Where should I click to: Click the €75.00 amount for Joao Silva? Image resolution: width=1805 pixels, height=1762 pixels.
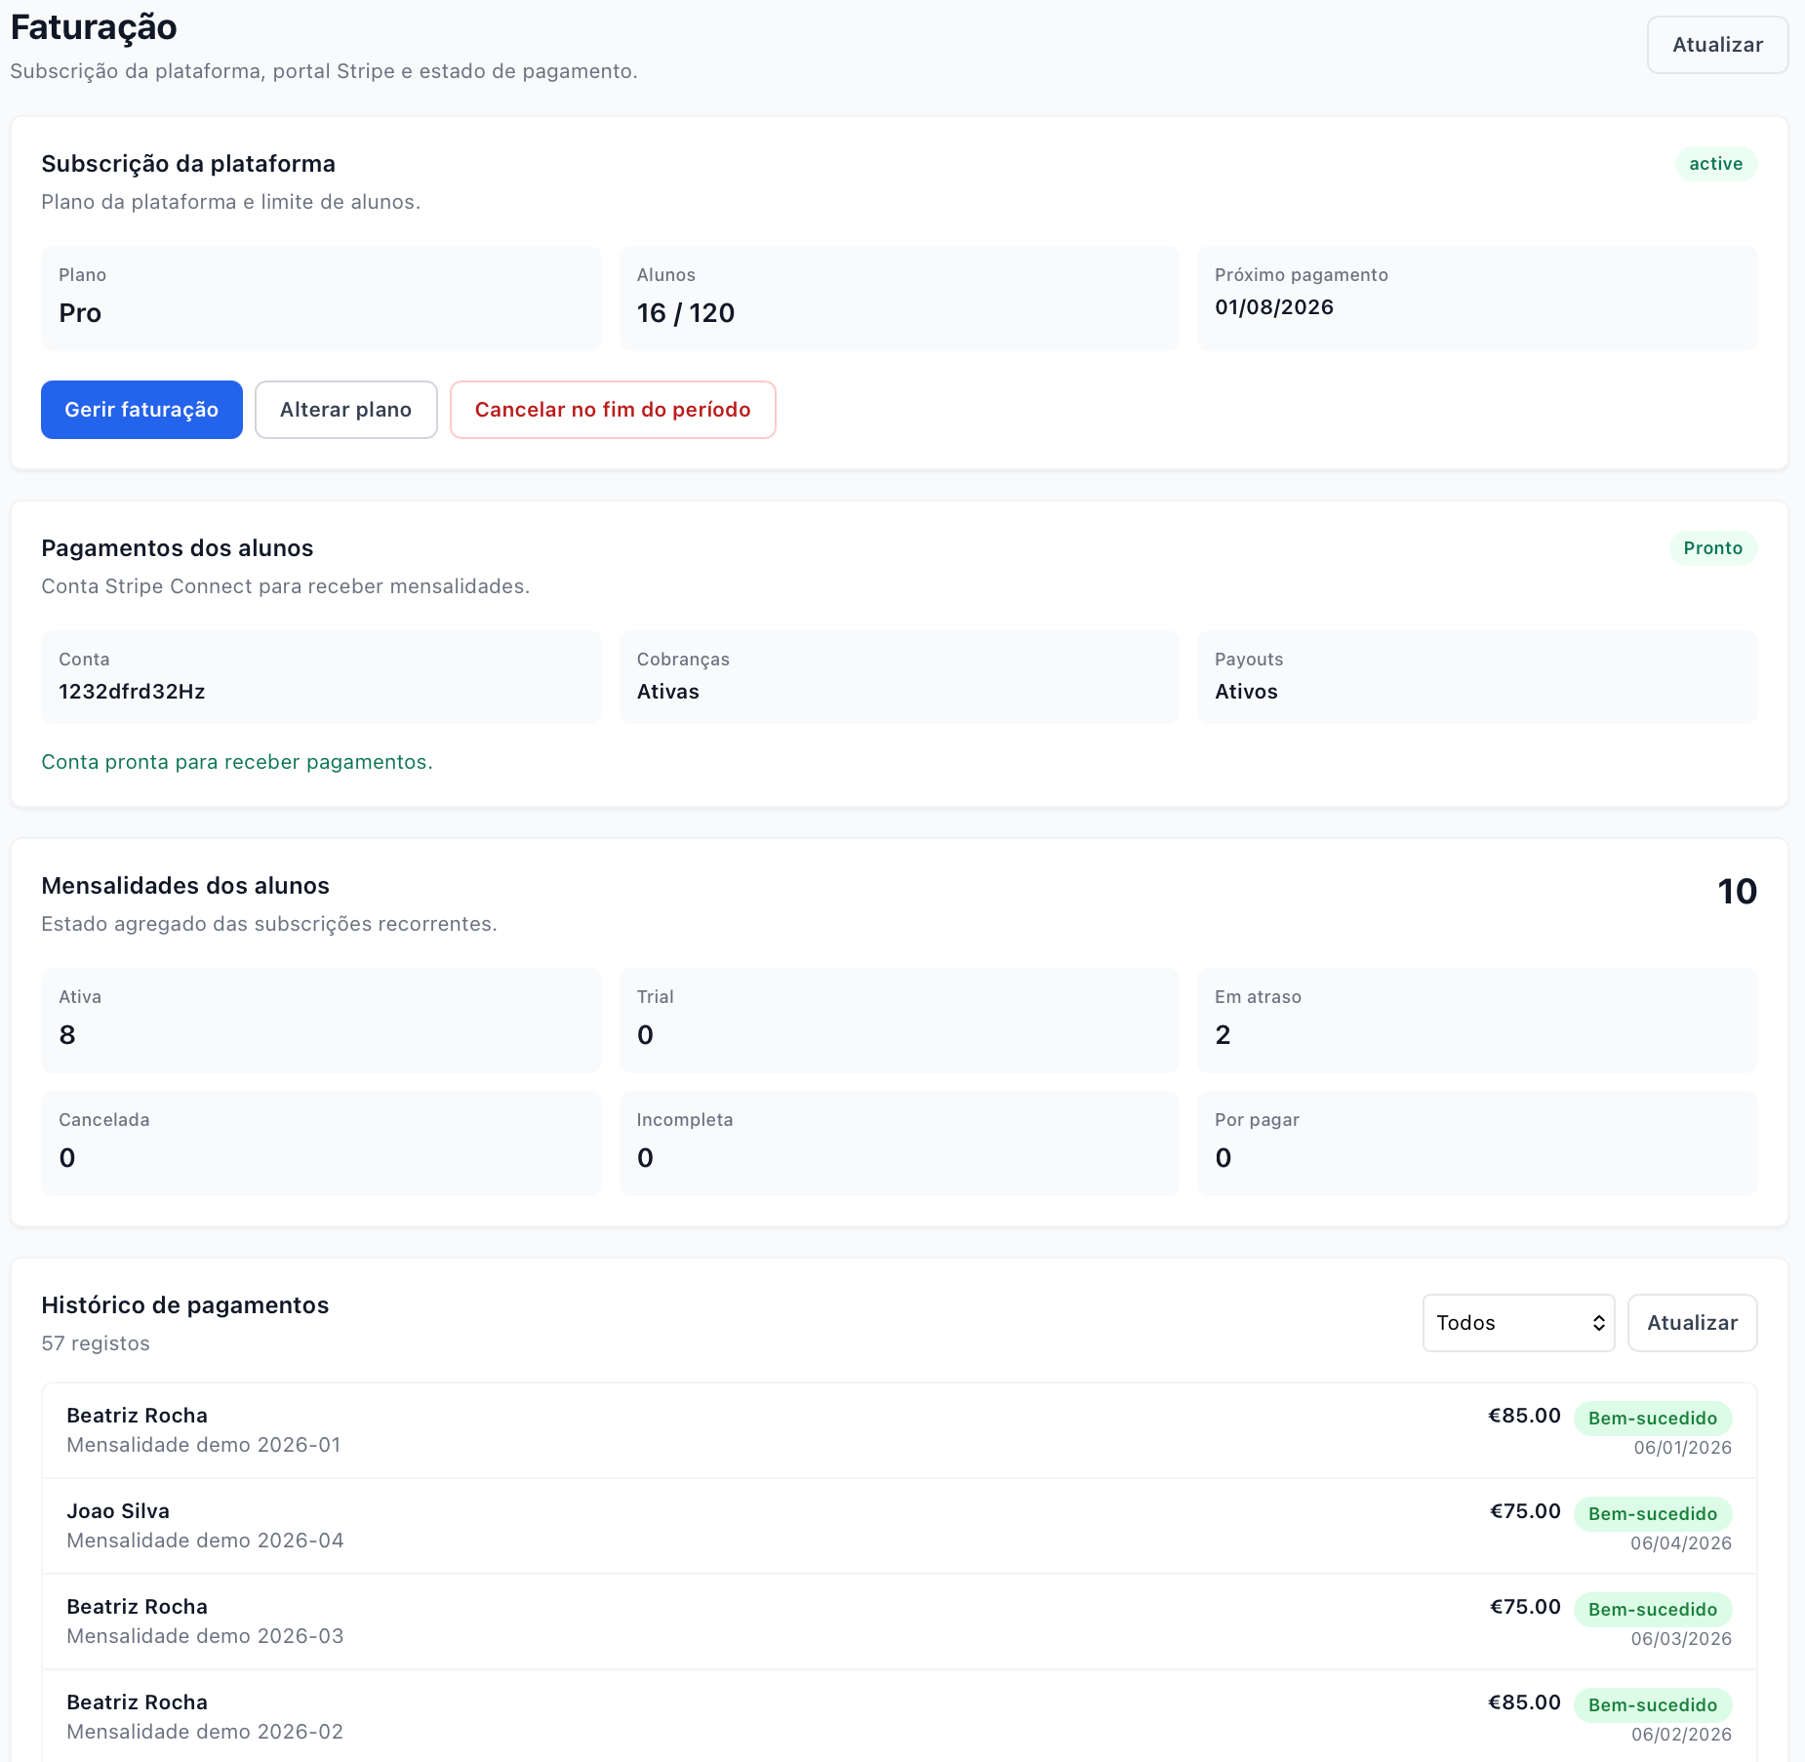[x=1525, y=1511]
